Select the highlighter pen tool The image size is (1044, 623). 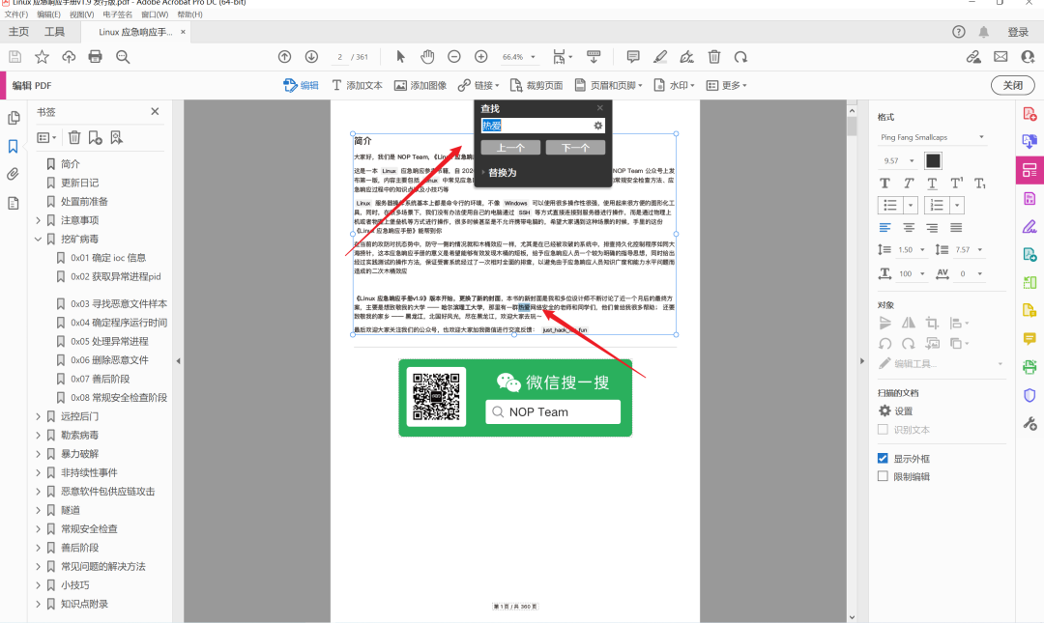tap(660, 57)
